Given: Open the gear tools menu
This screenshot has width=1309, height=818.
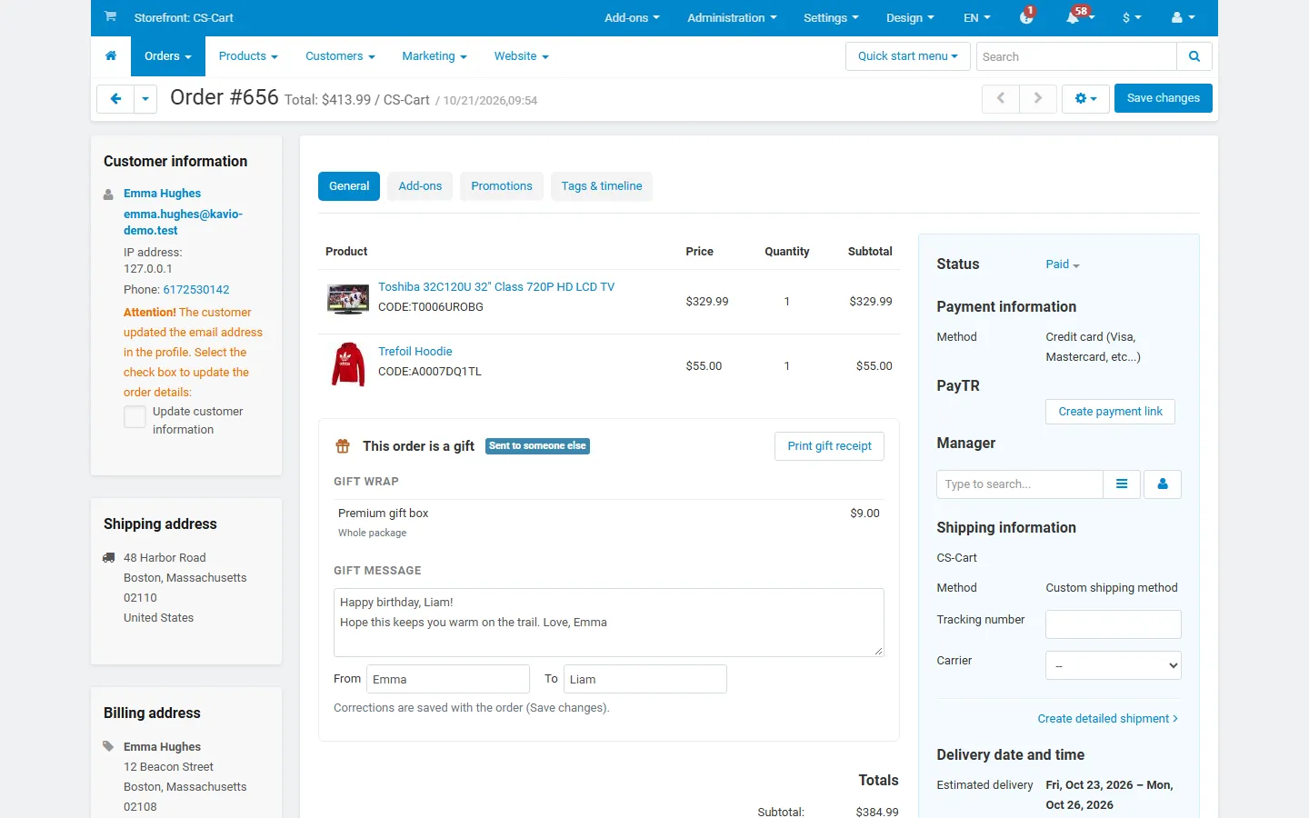Looking at the screenshot, I should (x=1085, y=98).
